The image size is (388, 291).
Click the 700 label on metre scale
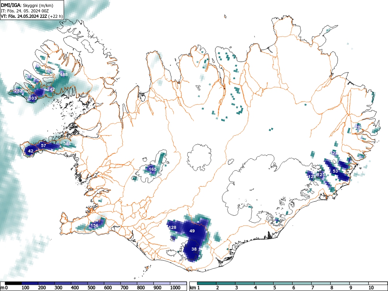point(125,288)
